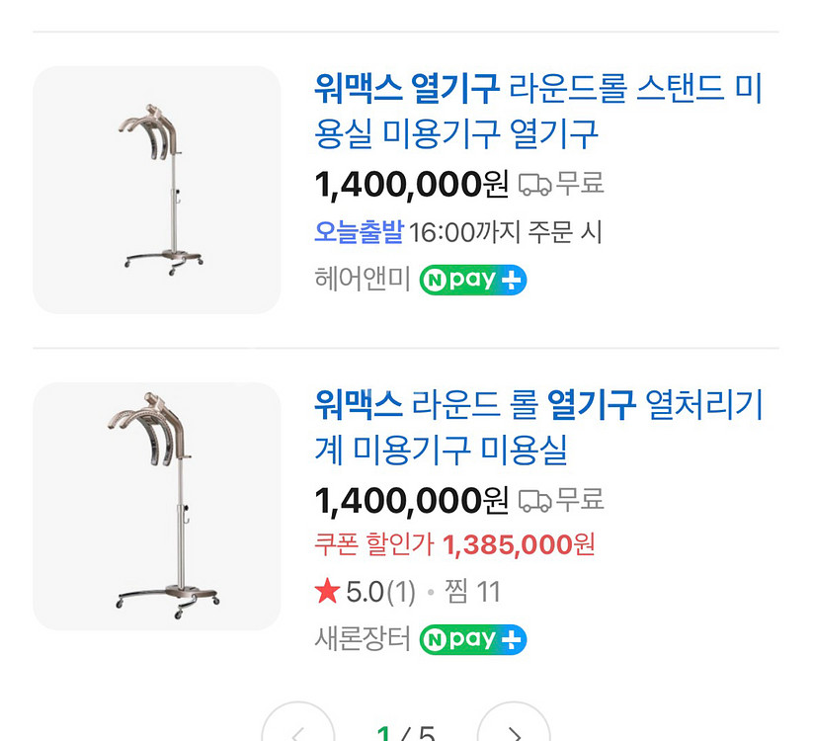The width and height of the screenshot is (813, 741).
Task: Click the Npay badge next to 헤어앤미
Action: [473, 280]
